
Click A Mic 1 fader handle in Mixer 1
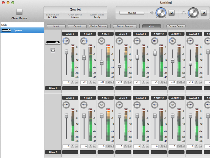(66, 52)
